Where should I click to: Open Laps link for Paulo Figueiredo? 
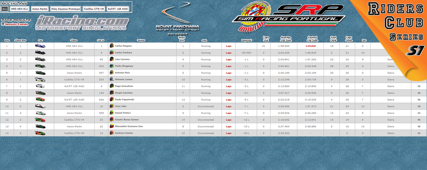(228, 100)
